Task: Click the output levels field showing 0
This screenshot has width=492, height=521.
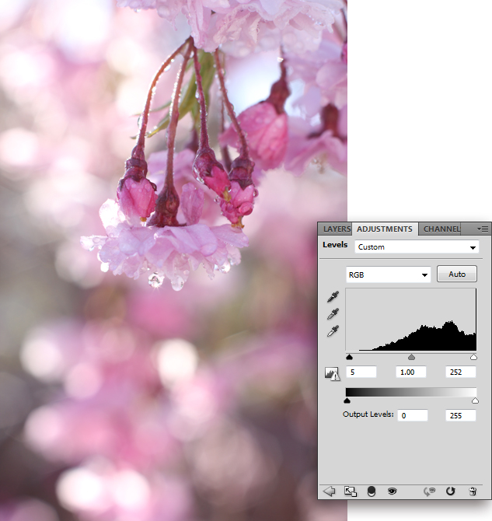Action: tap(413, 415)
